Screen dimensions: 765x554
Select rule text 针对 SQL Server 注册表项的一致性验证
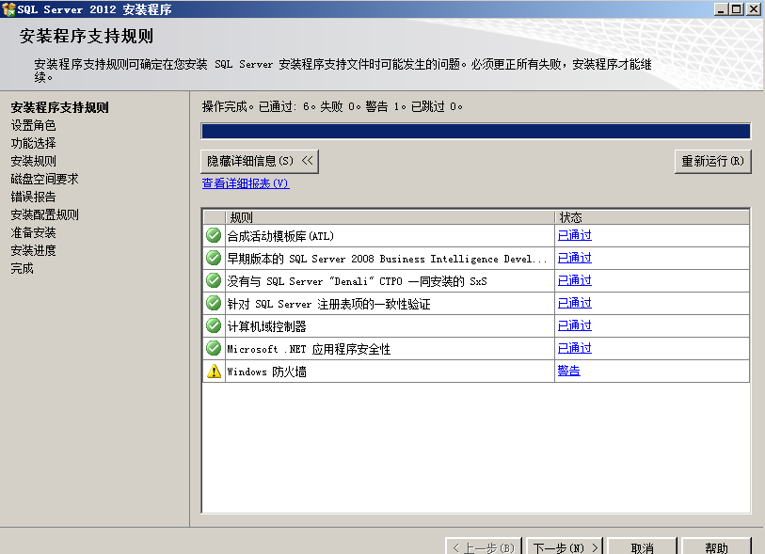click(x=328, y=304)
